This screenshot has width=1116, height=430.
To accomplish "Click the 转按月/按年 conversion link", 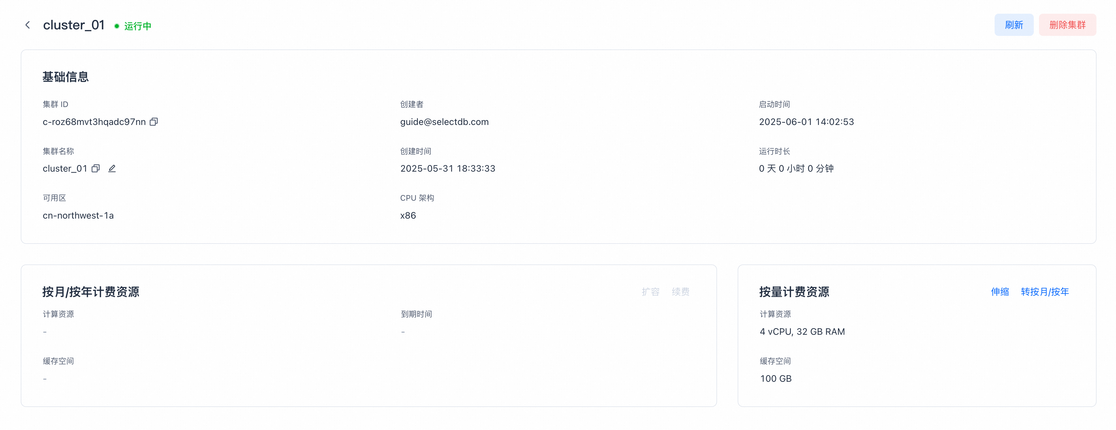I will tap(1045, 292).
